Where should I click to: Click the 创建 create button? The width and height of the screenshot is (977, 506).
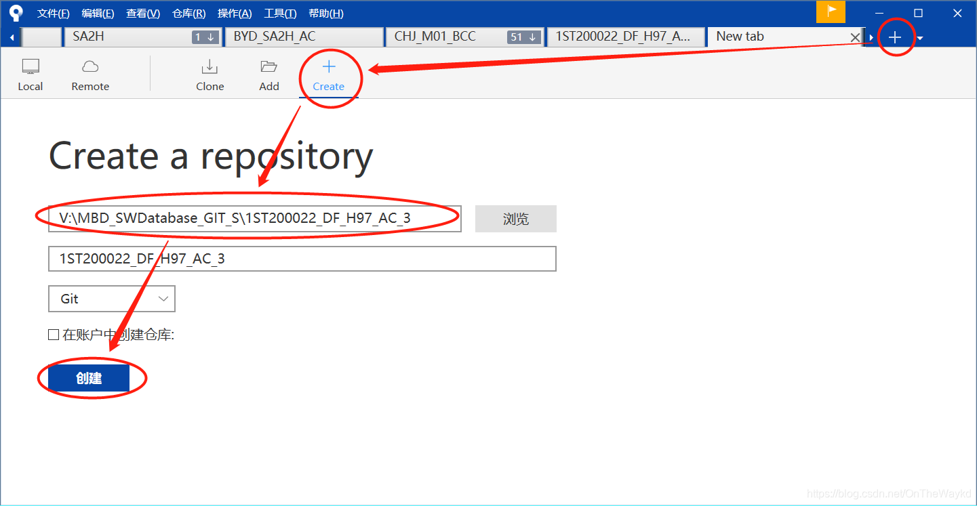[89, 379]
